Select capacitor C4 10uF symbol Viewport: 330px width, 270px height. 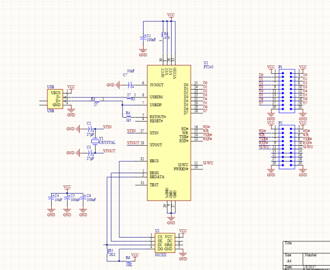tap(51, 198)
